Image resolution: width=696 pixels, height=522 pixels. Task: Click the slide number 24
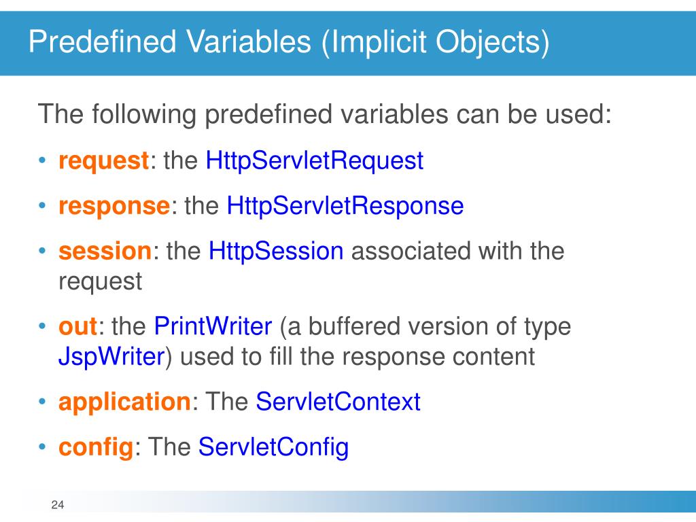(57, 505)
